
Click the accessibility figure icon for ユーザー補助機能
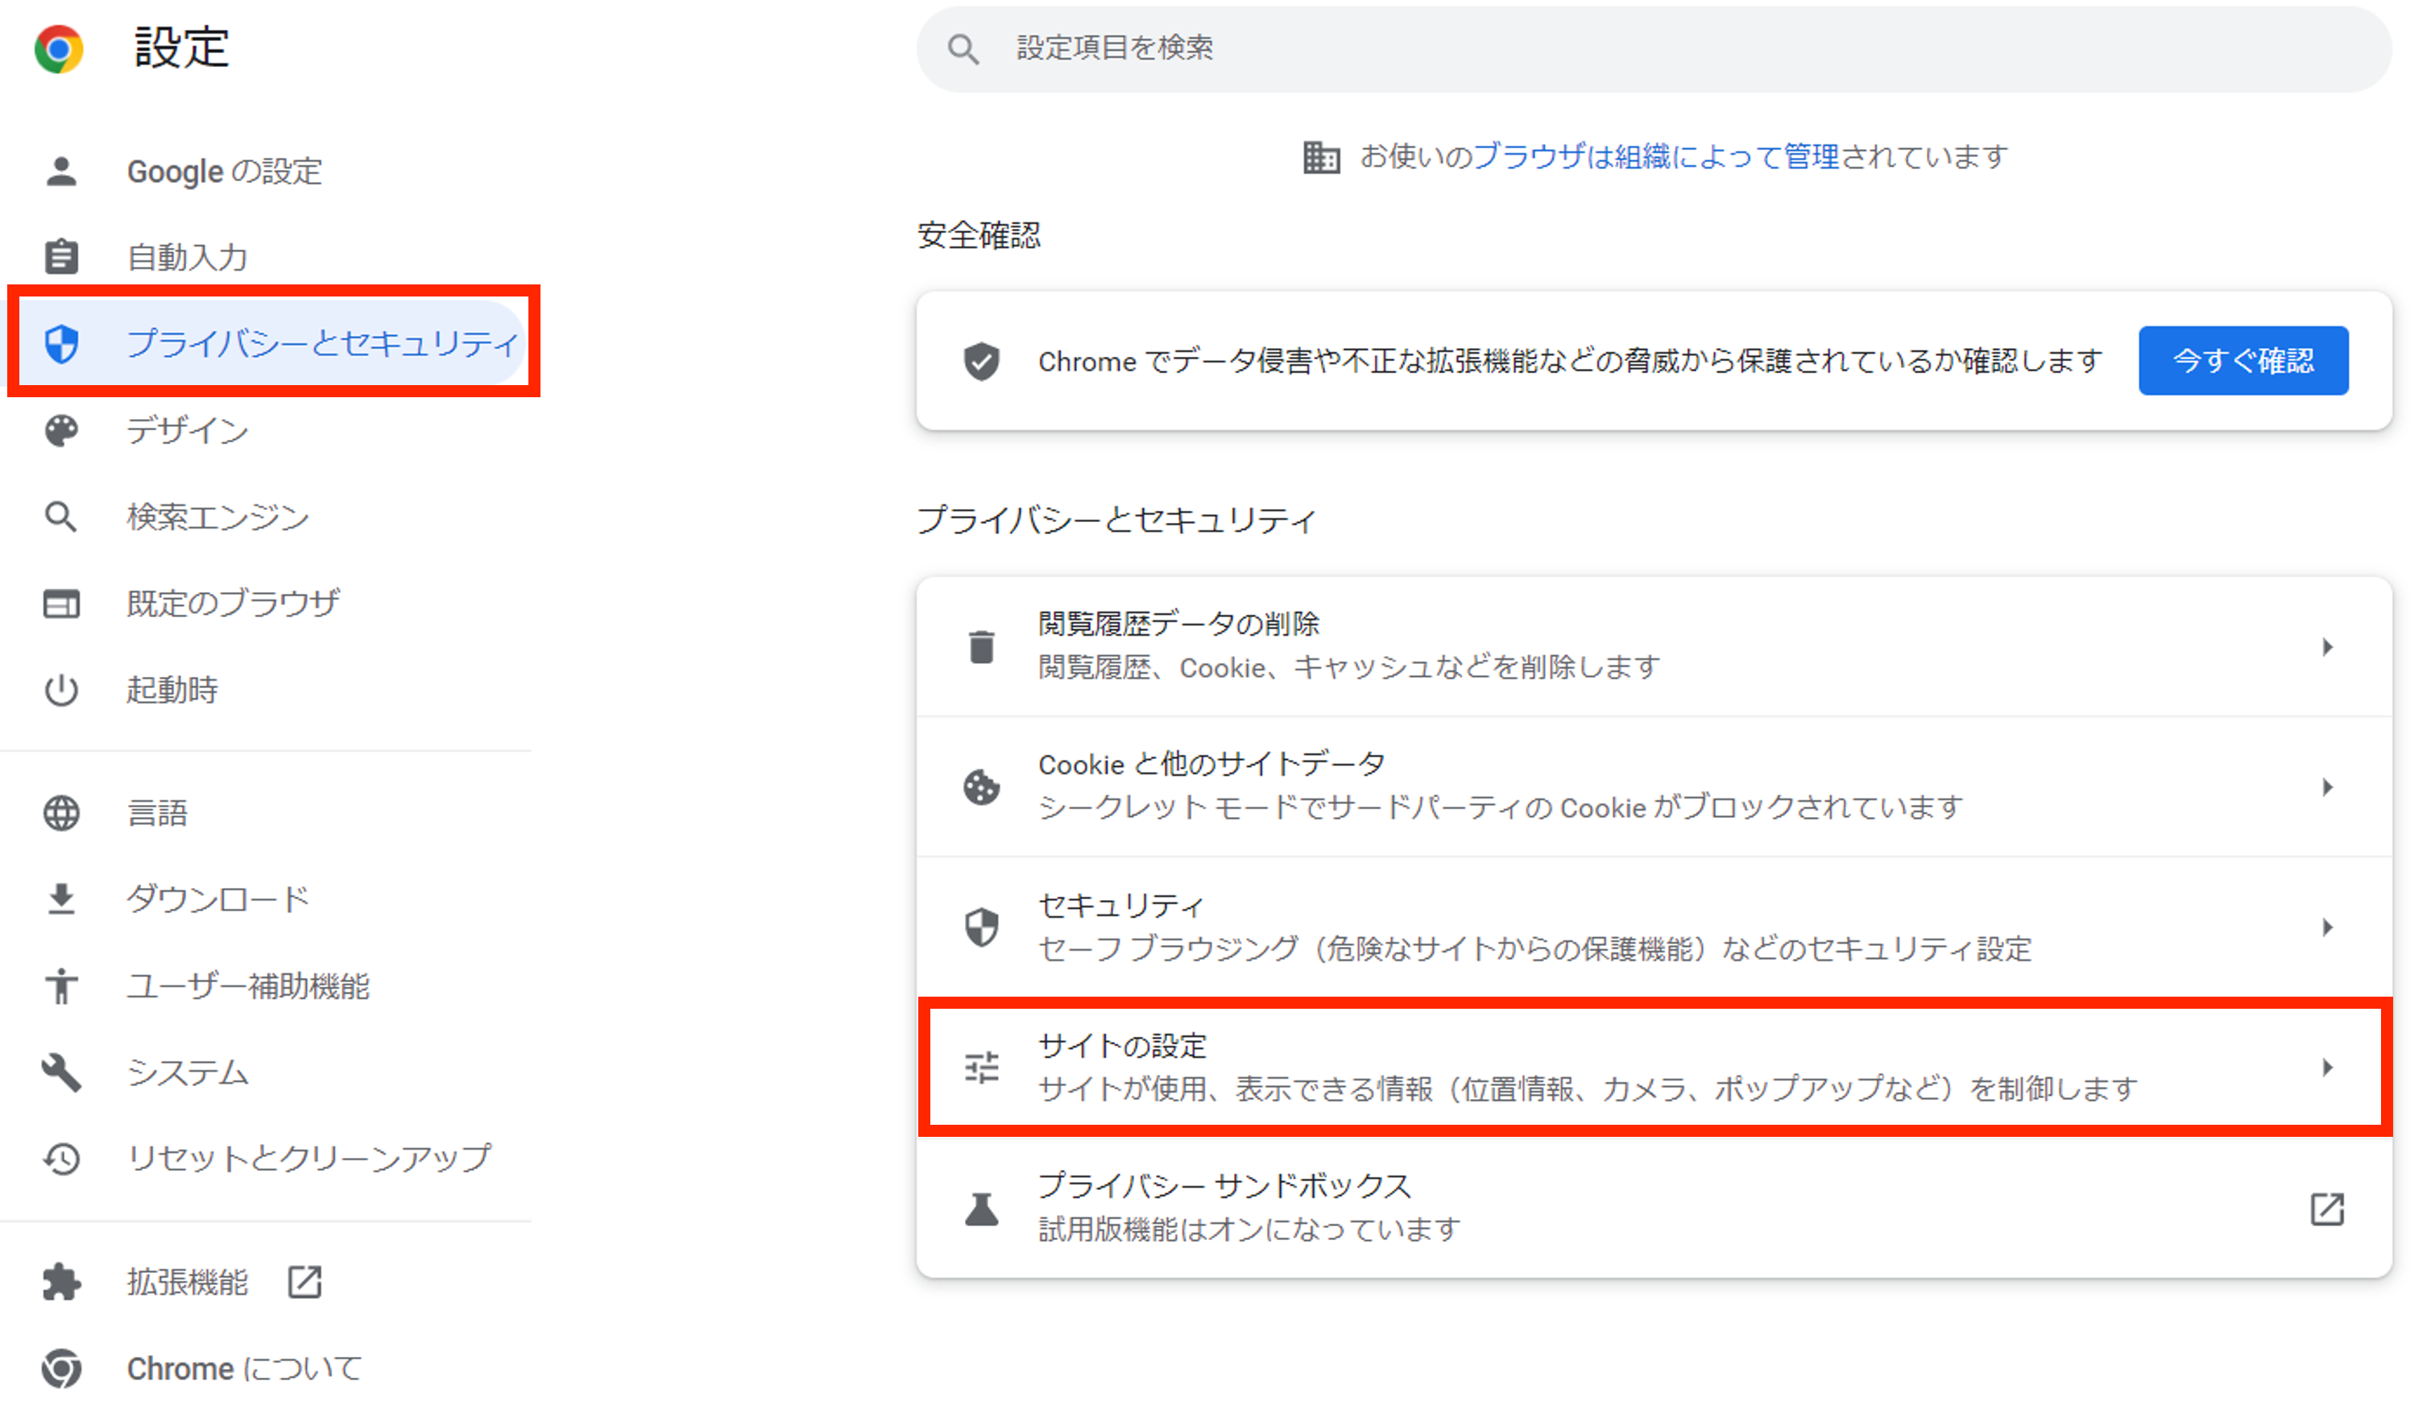pos(61,985)
